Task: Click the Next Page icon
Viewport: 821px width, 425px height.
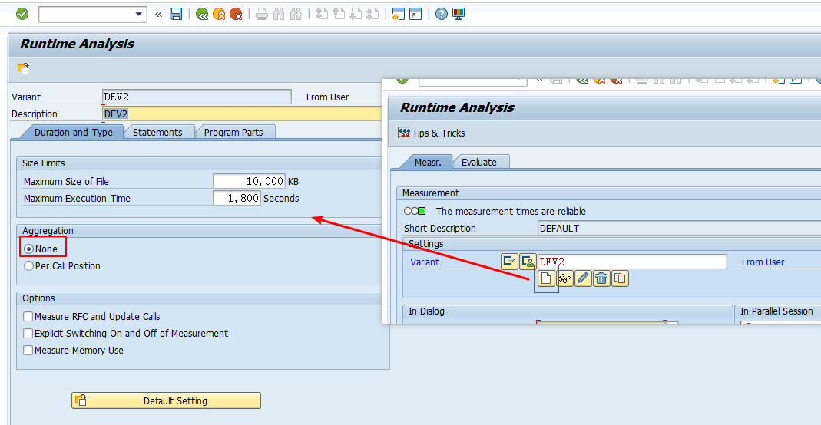Action: click(356, 14)
